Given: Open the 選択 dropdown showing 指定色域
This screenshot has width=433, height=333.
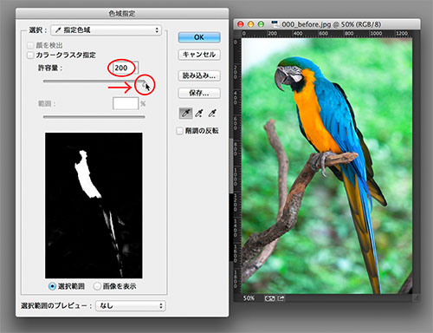Looking at the screenshot, I should pyautogui.click(x=106, y=30).
